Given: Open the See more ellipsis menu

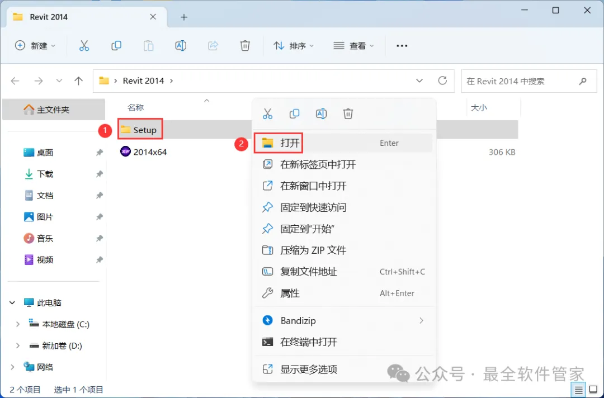Looking at the screenshot, I should pyautogui.click(x=402, y=46).
